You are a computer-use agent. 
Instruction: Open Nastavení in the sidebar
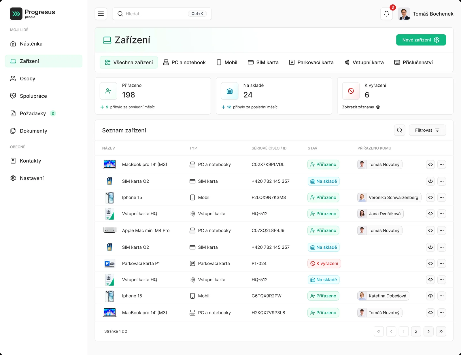tap(44, 178)
